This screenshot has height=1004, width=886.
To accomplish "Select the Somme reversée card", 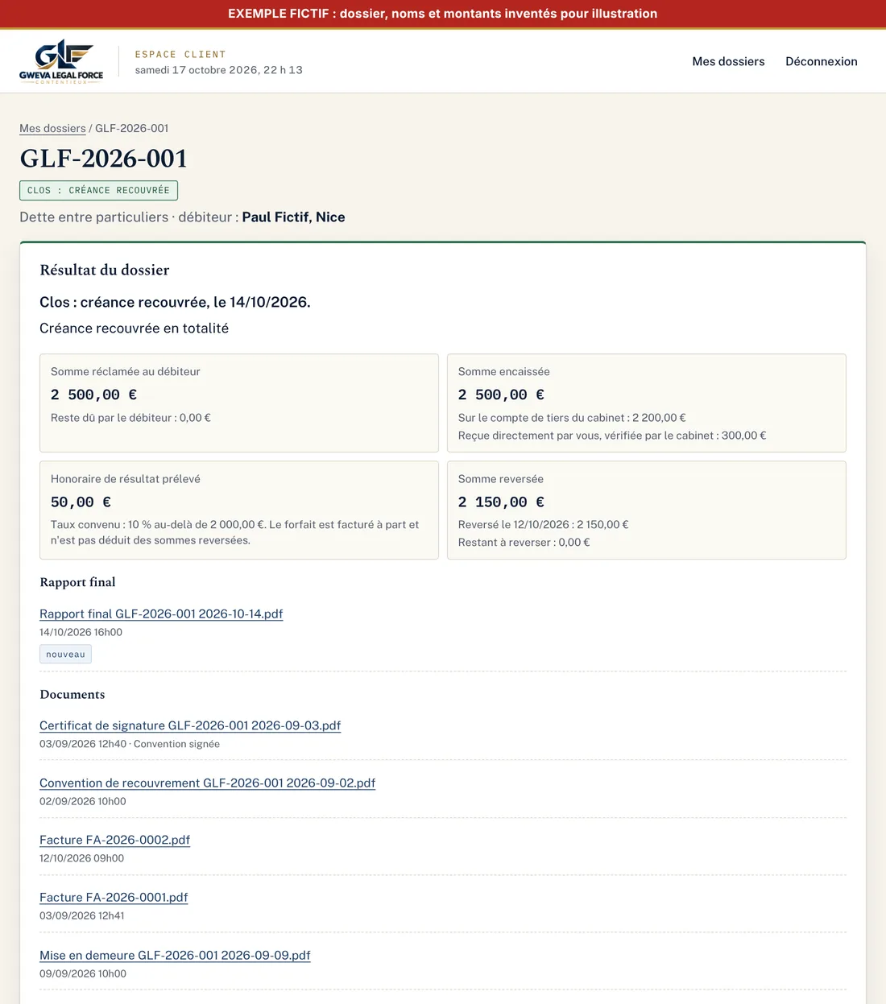I will coord(647,510).
